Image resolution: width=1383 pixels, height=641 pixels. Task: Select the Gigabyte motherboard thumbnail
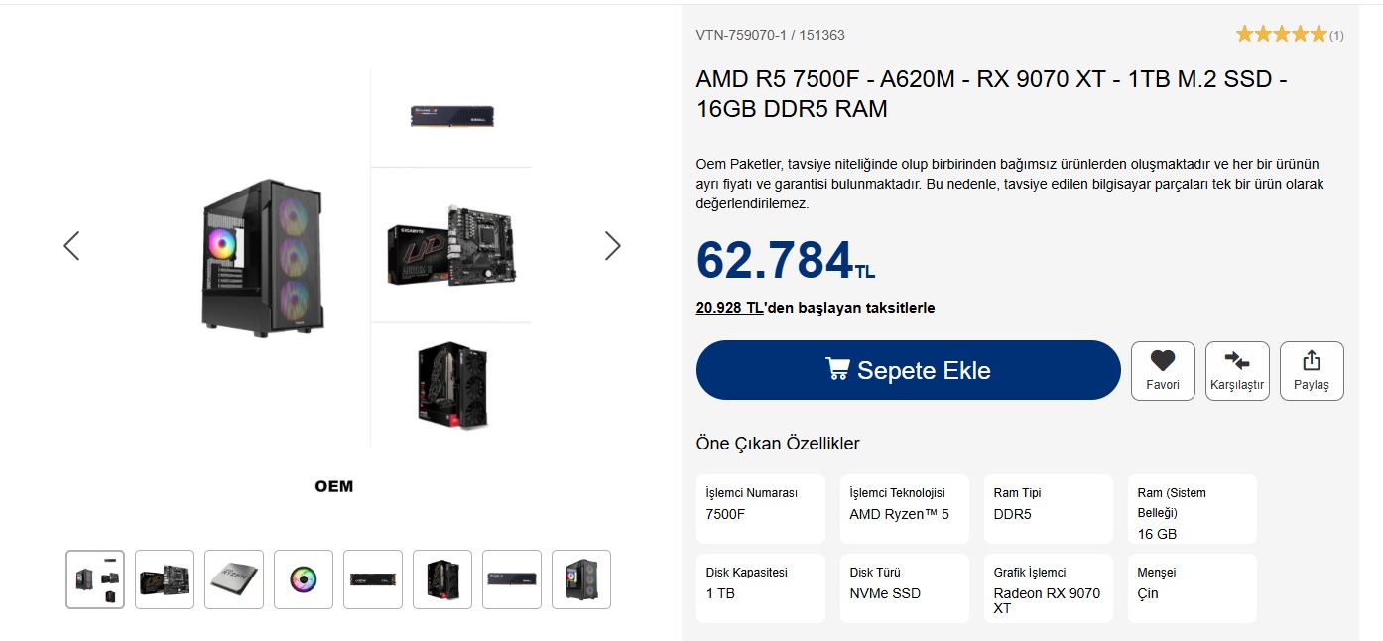(165, 579)
